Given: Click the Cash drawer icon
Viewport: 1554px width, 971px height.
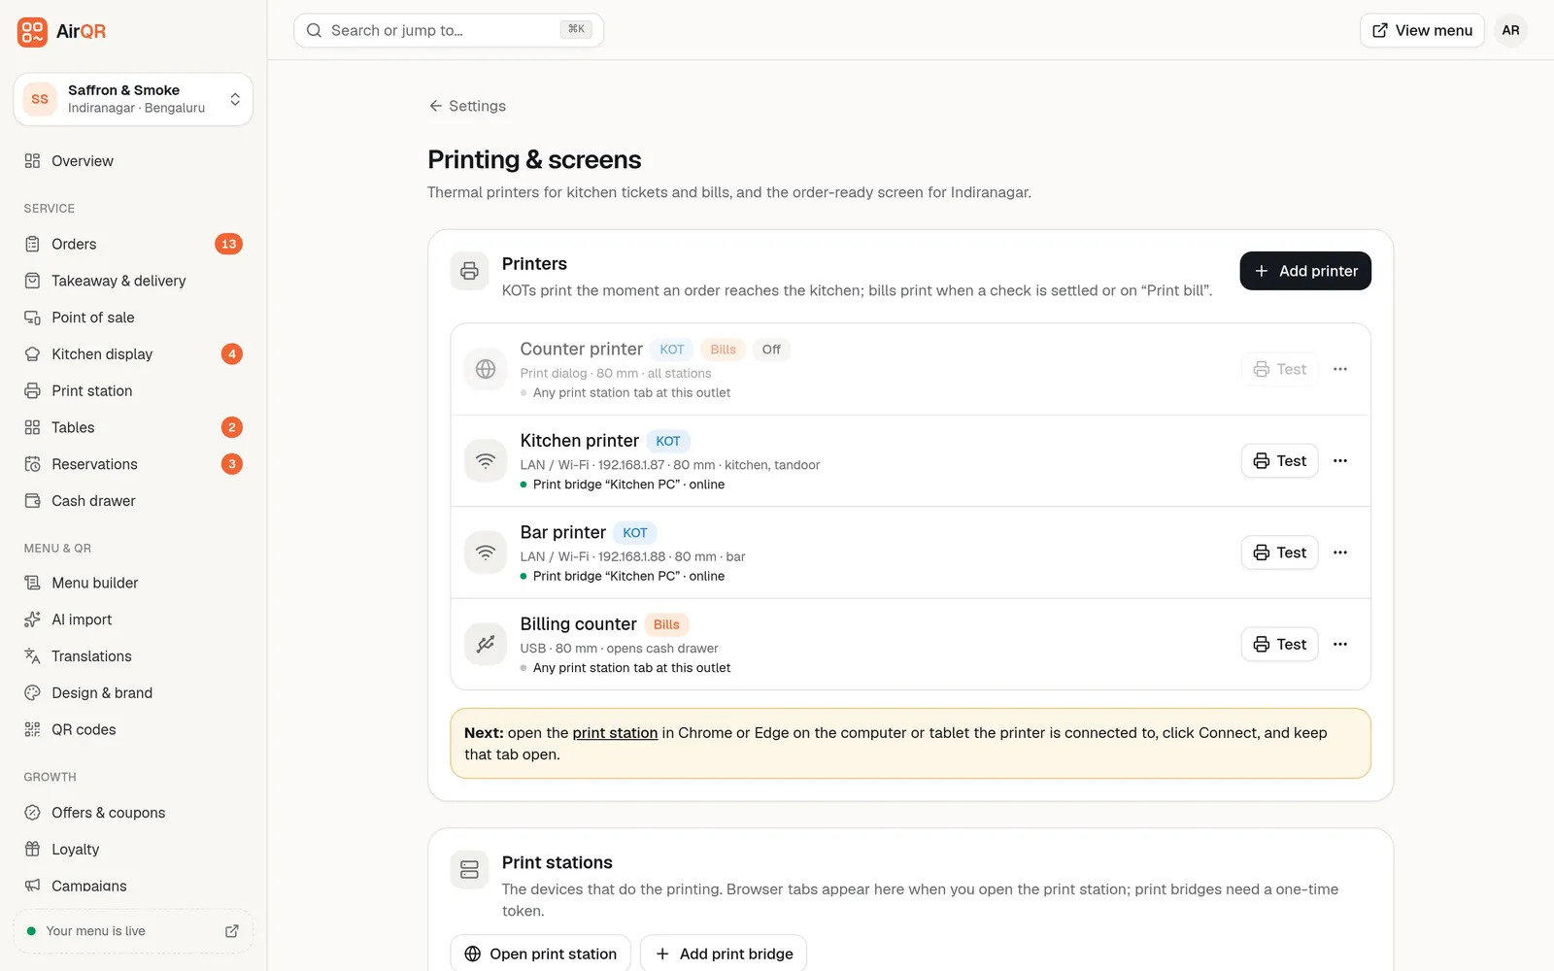Looking at the screenshot, I should [32, 501].
